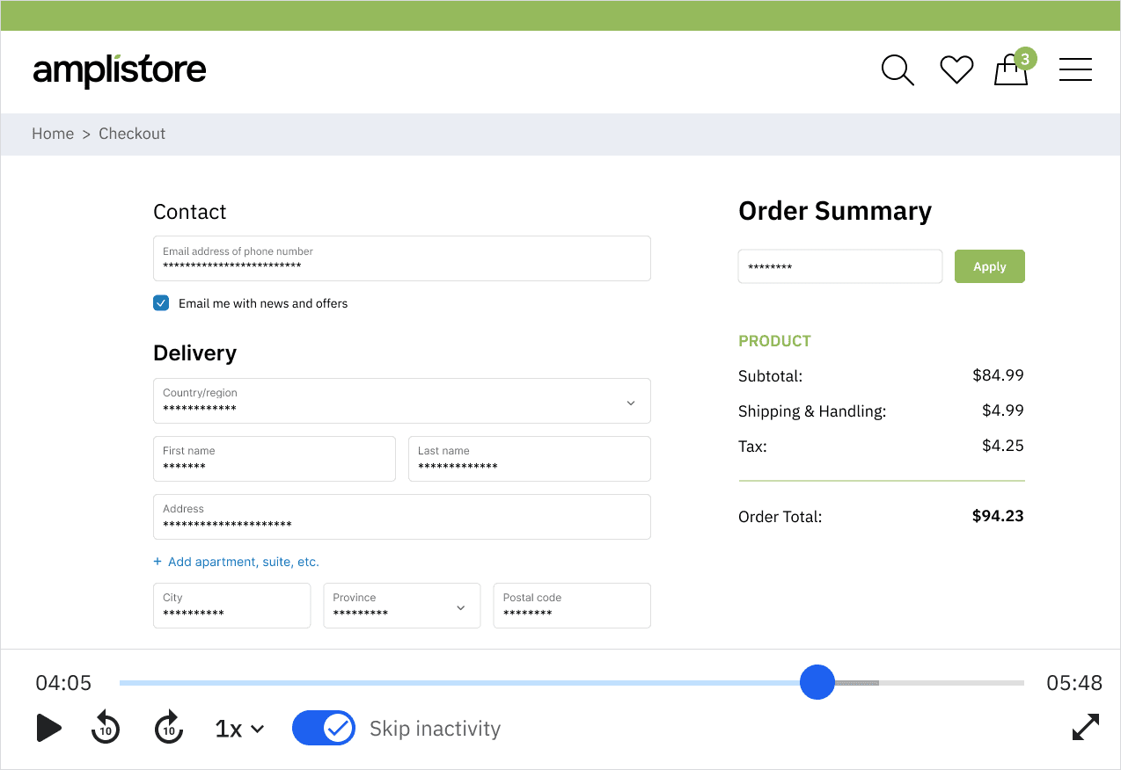Open the 1x playback speed dropdown
The image size is (1121, 770).
[239, 729]
